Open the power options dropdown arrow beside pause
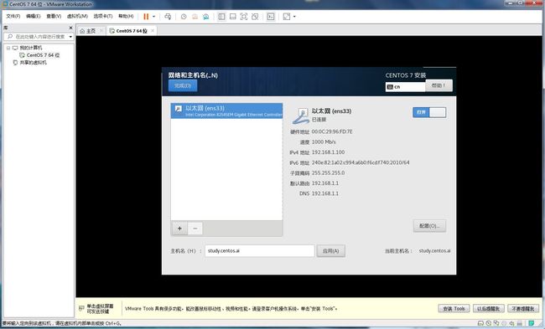 [154, 17]
